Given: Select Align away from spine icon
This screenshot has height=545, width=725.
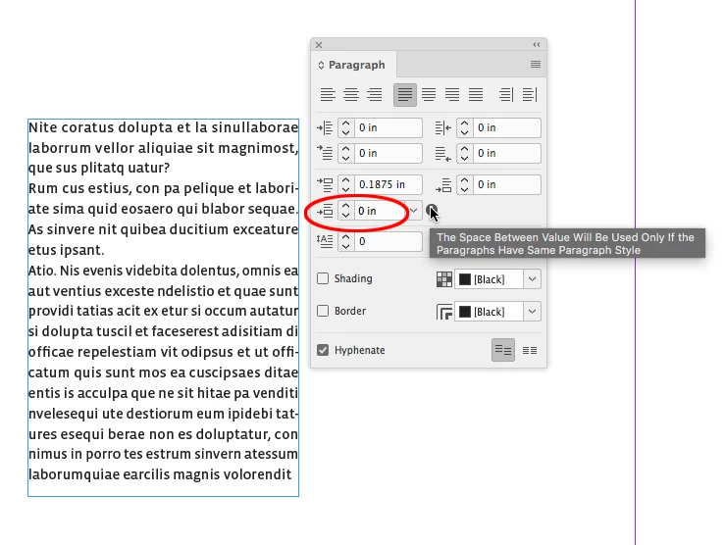Looking at the screenshot, I should [x=530, y=95].
